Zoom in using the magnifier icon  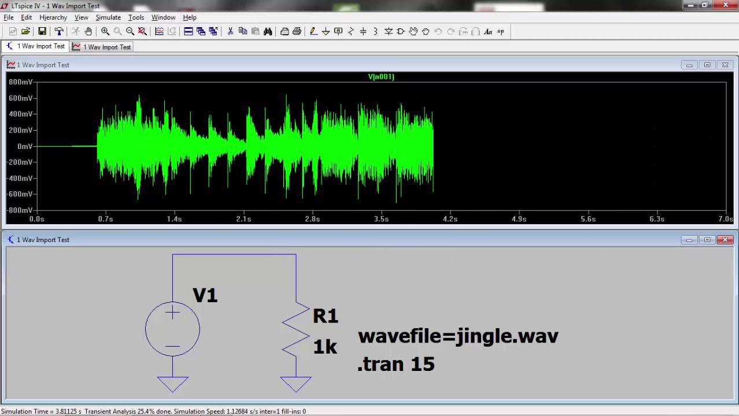105,31
